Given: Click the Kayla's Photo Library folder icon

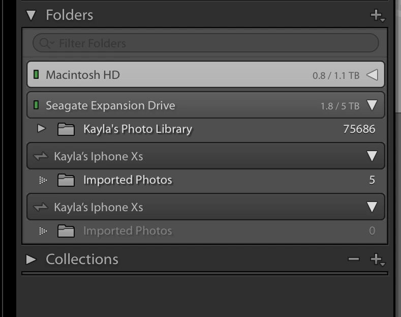Looking at the screenshot, I should point(66,129).
